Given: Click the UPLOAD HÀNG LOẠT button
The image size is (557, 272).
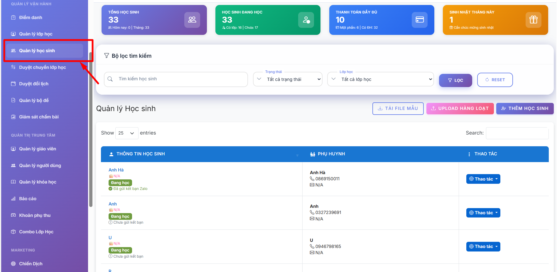Looking at the screenshot, I should [460, 108].
